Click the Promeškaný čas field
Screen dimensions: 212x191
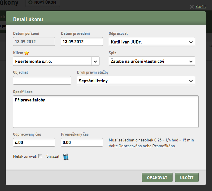(x=82, y=142)
